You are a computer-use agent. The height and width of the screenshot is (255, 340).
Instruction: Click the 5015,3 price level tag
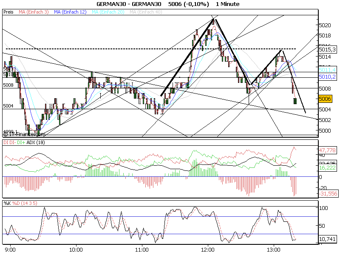pos(327,50)
